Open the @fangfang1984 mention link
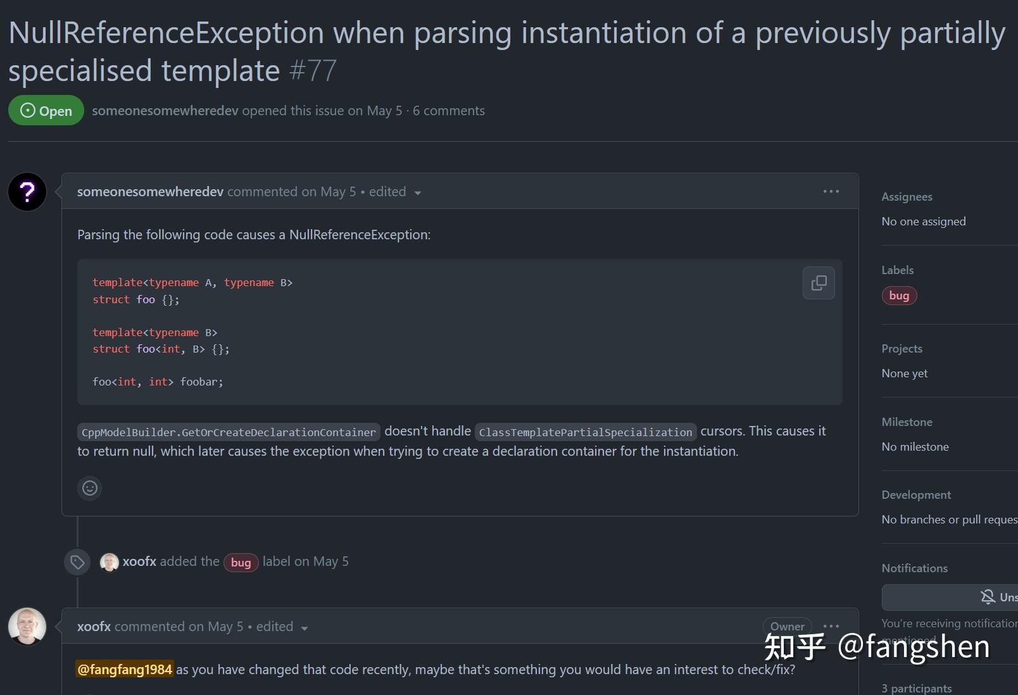Viewport: 1018px width, 695px height. pyautogui.click(x=124, y=669)
